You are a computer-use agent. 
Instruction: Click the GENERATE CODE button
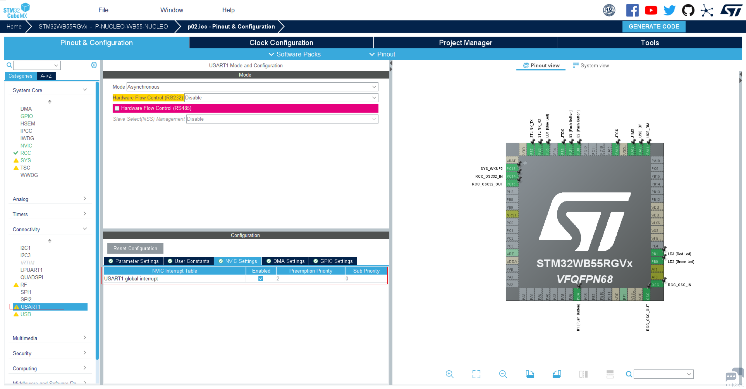point(654,26)
